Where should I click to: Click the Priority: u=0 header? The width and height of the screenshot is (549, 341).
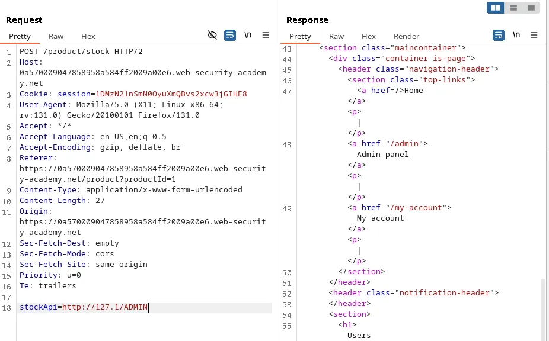coord(50,275)
